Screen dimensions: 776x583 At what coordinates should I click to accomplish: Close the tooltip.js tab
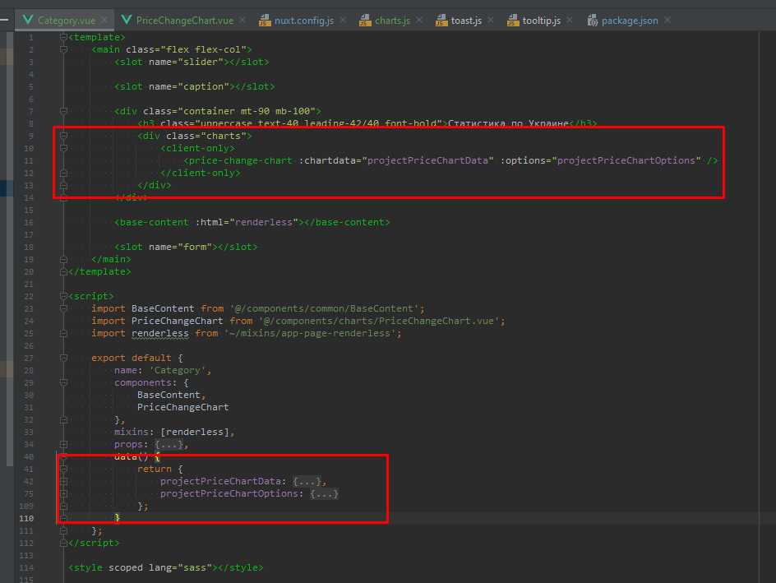pyautogui.click(x=570, y=20)
